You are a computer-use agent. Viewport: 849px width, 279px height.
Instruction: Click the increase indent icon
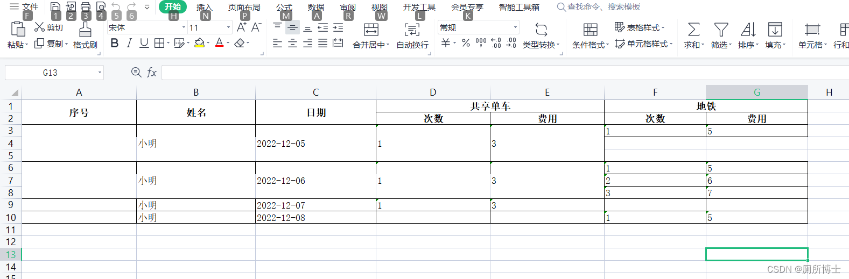(338, 27)
